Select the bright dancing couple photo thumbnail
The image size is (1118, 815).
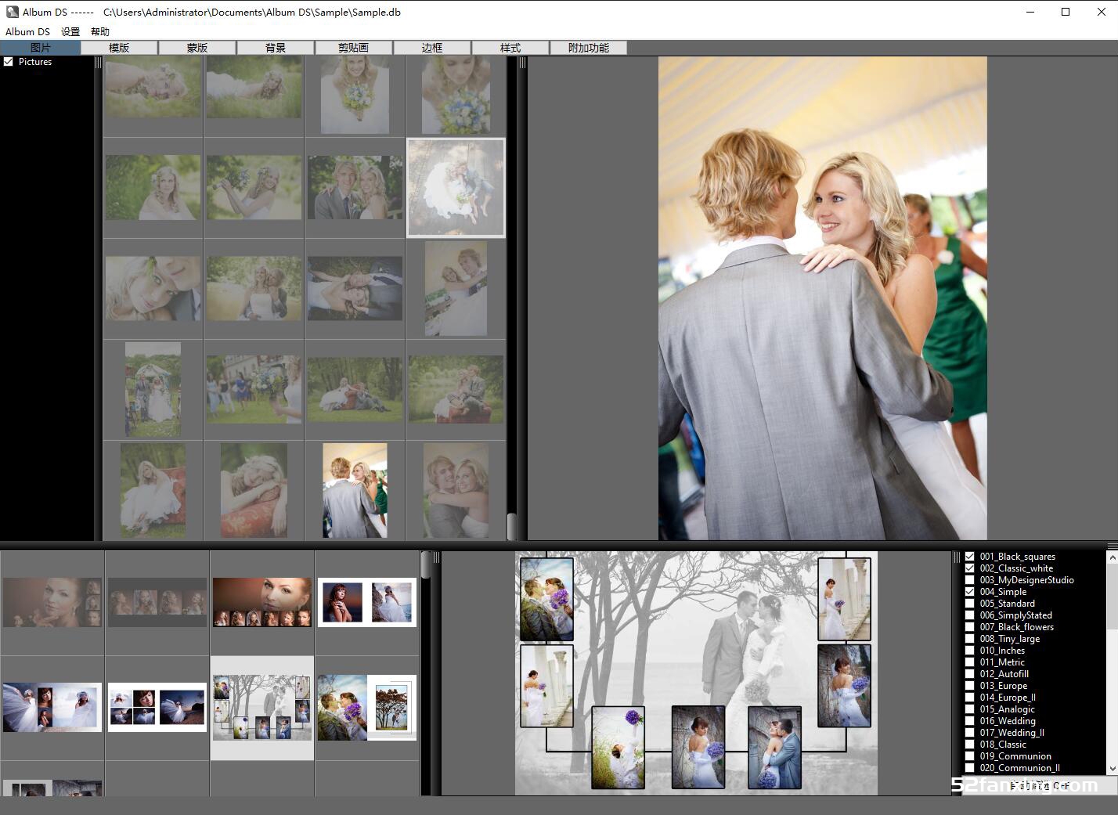(x=355, y=490)
